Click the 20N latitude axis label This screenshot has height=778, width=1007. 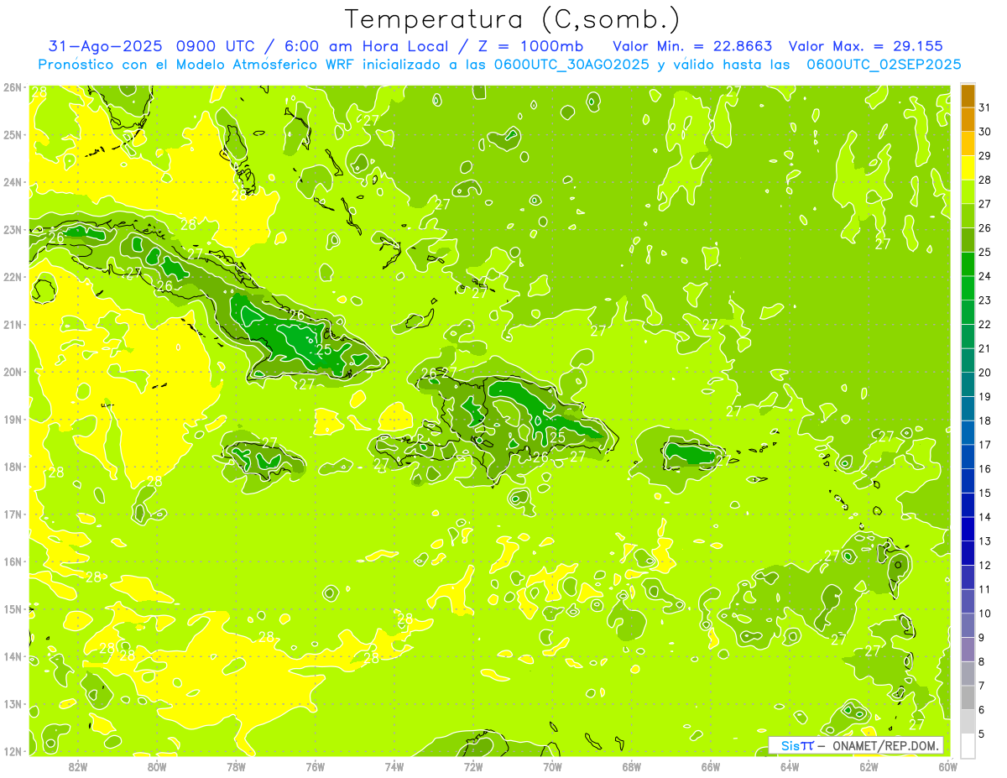(13, 372)
